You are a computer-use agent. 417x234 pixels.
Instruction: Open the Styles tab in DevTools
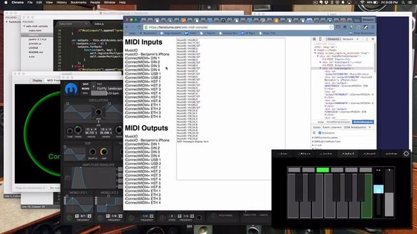(x=317, y=127)
